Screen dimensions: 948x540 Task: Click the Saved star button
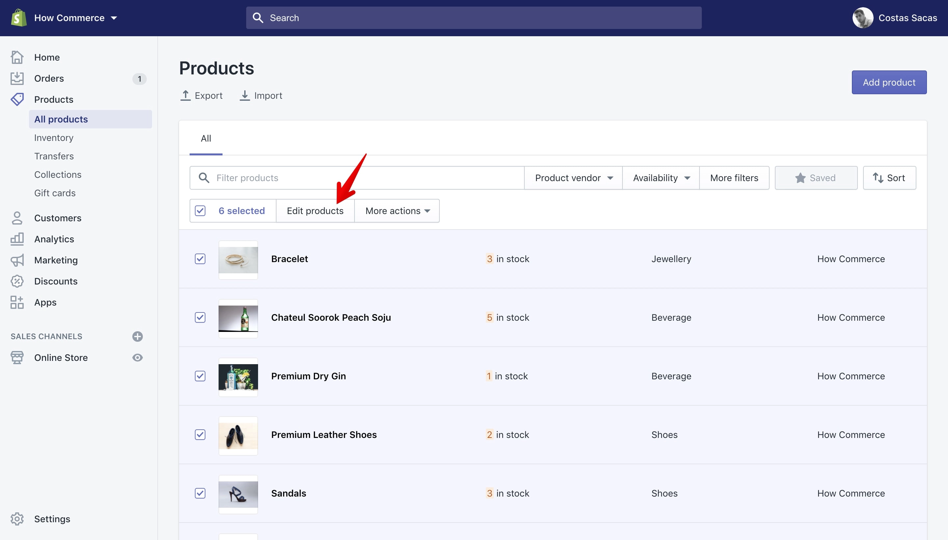[x=816, y=178]
